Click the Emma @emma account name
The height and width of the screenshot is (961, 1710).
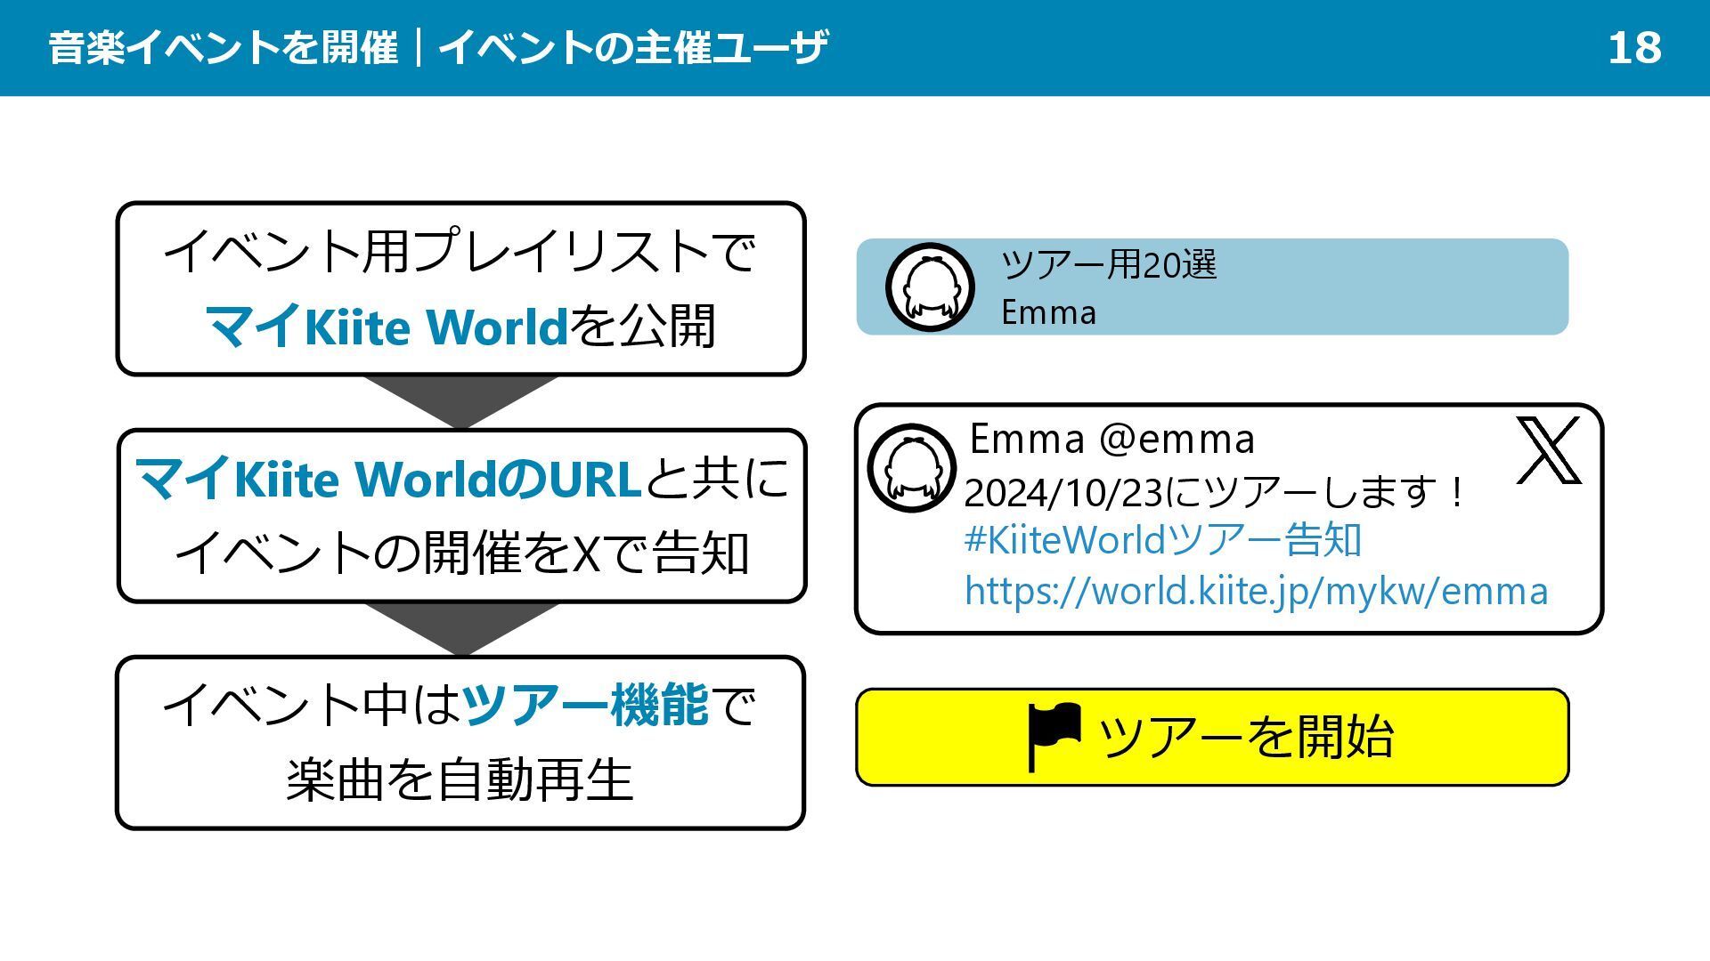[x=1111, y=439]
